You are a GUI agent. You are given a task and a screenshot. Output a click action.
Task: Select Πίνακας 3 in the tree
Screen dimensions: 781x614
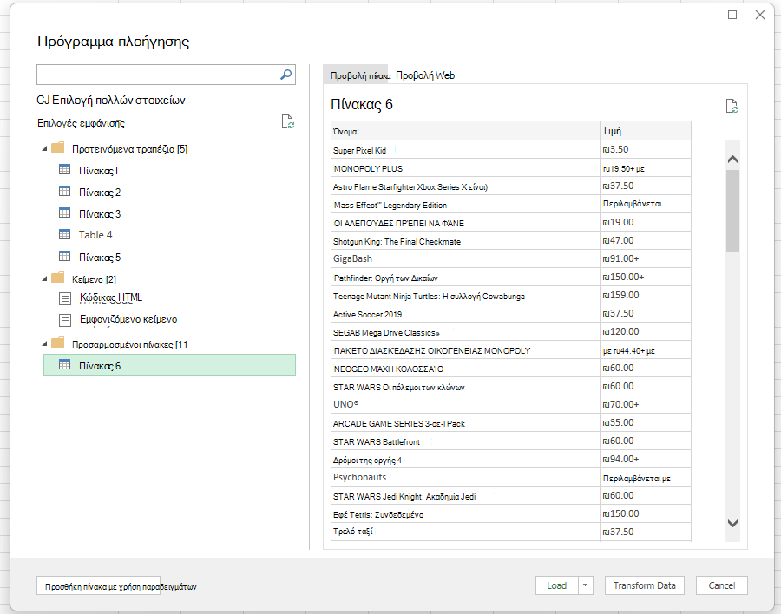click(100, 214)
